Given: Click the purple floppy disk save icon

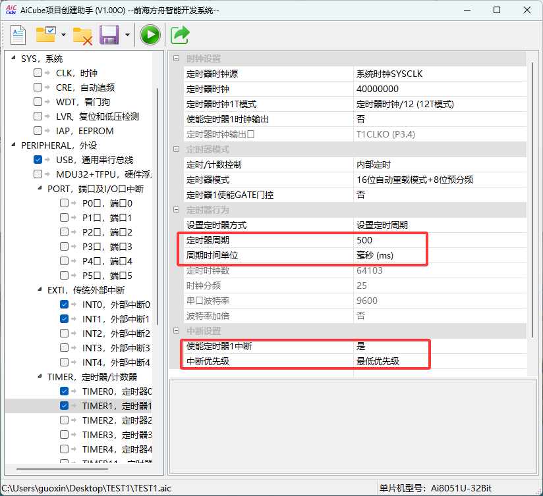Looking at the screenshot, I should tap(109, 35).
